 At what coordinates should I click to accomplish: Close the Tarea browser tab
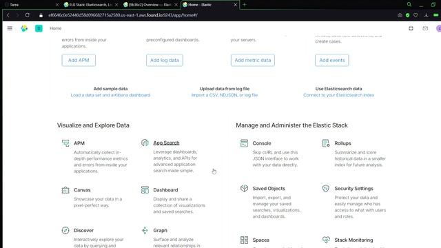click(x=57, y=5)
